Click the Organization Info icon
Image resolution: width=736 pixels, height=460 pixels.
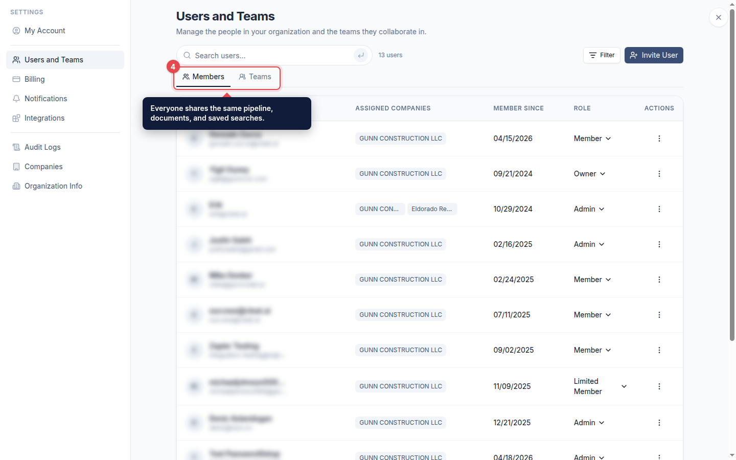tap(16, 186)
